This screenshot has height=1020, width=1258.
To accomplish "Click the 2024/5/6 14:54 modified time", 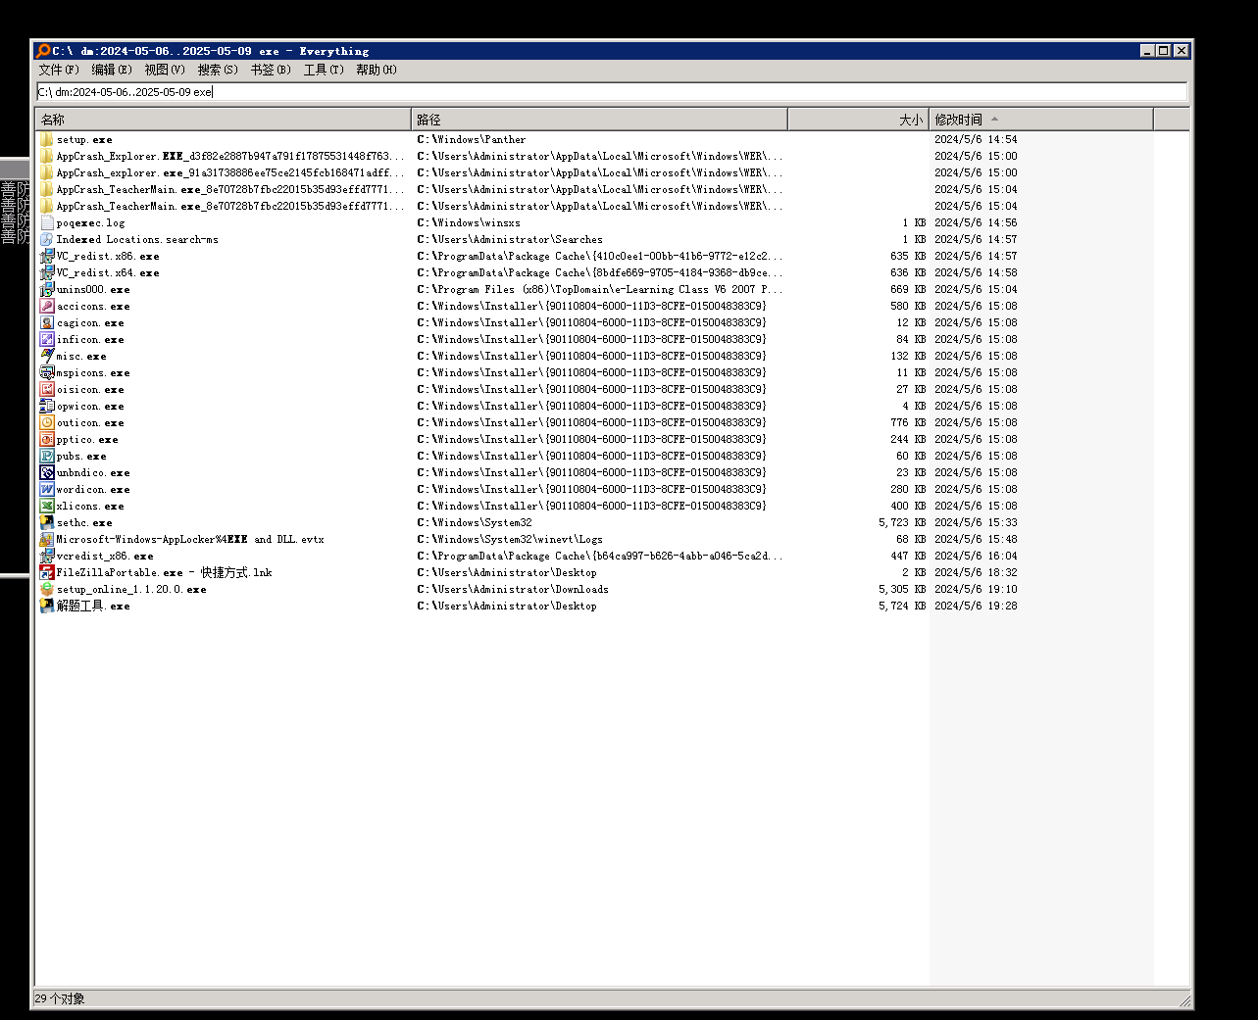I will pyautogui.click(x=976, y=140).
